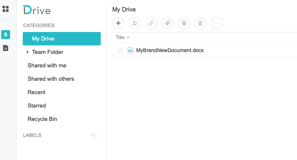
Task: Show Recent files
Action: tap(36, 92)
